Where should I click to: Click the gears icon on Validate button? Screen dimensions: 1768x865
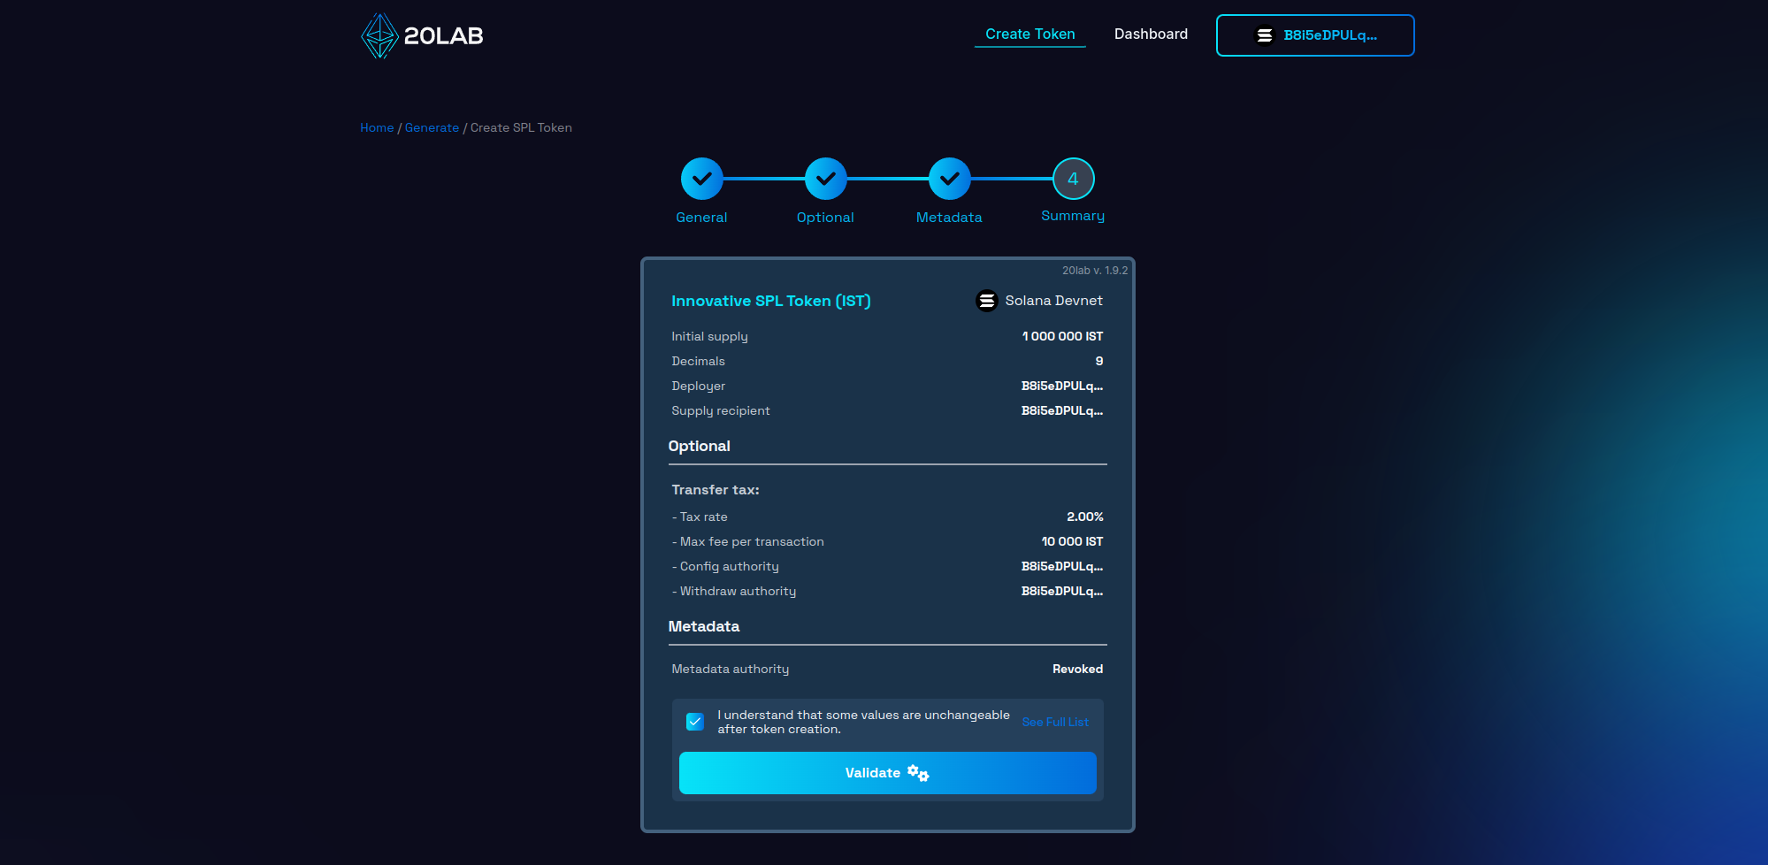(918, 773)
